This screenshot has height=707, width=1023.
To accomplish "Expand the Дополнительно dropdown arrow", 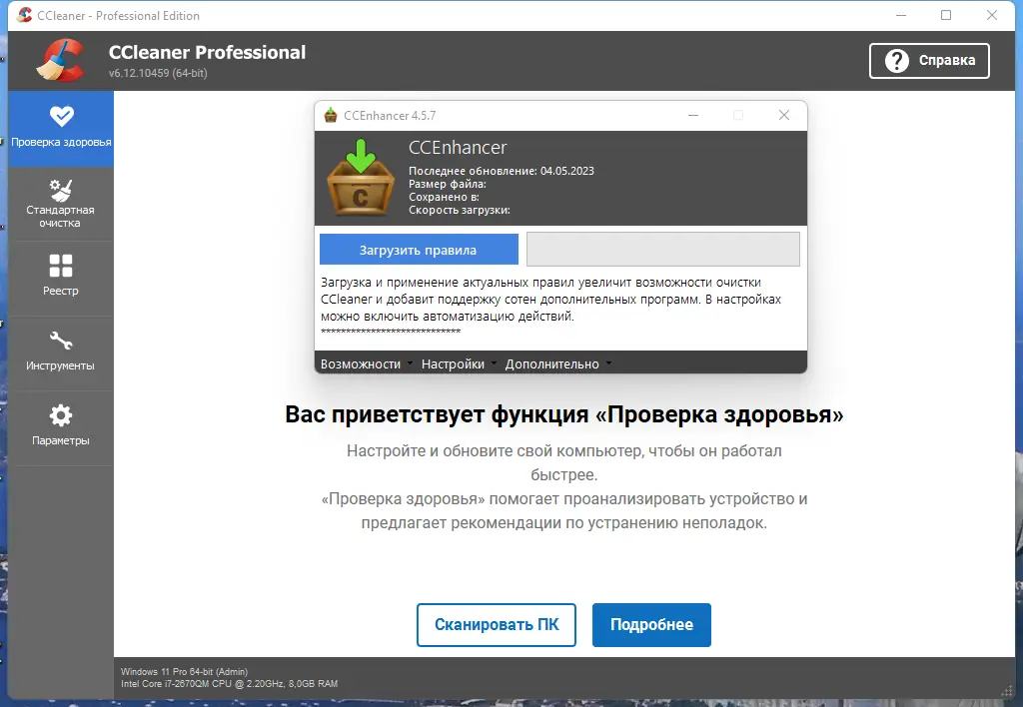I will [610, 363].
